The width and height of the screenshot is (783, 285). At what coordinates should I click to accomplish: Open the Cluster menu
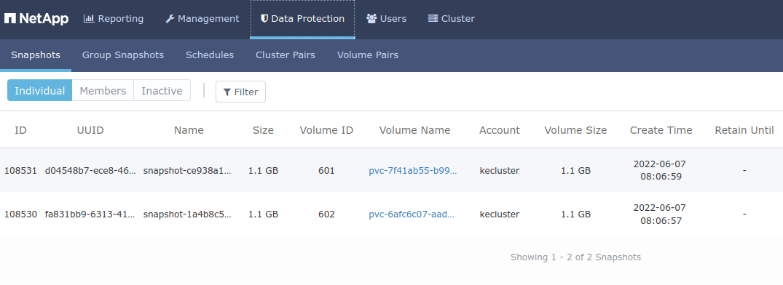point(452,18)
